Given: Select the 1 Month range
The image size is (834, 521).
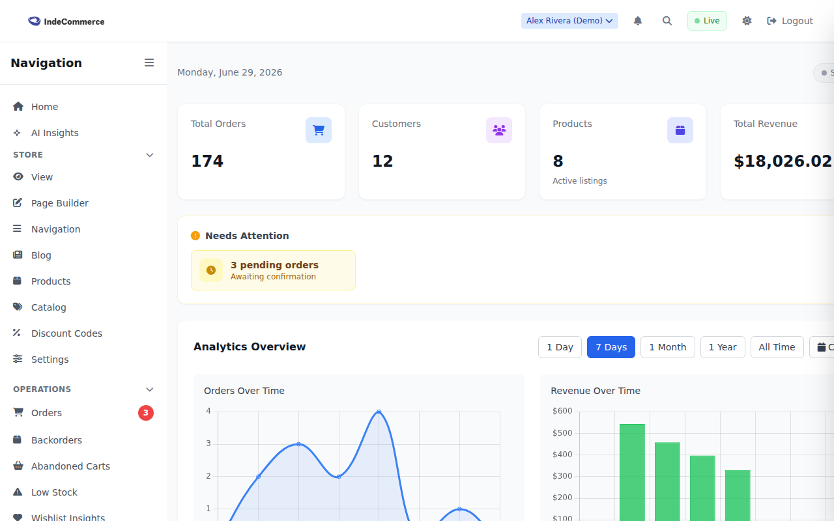Looking at the screenshot, I should 668,347.
